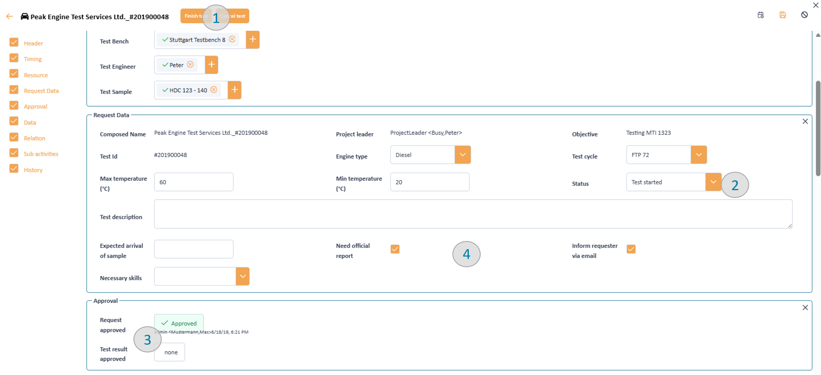
Task: Click the Finish test button
Action: point(196,16)
